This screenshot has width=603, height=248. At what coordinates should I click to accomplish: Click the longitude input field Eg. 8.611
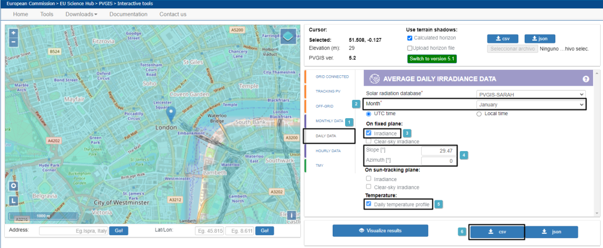click(240, 231)
